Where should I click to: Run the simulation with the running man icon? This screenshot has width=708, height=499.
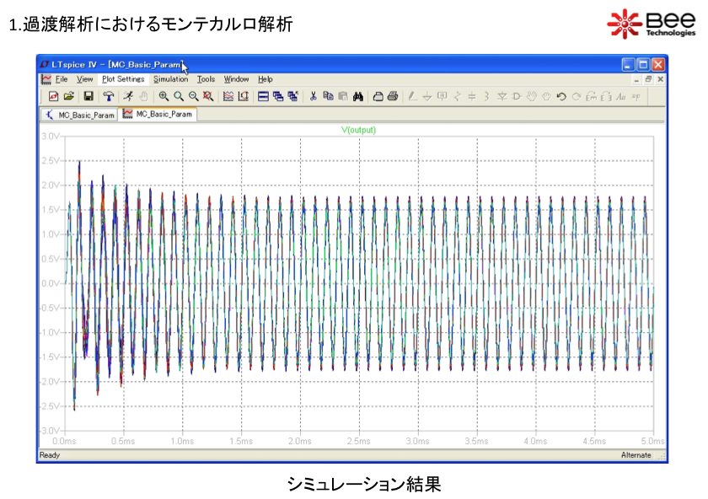pyautogui.click(x=127, y=96)
